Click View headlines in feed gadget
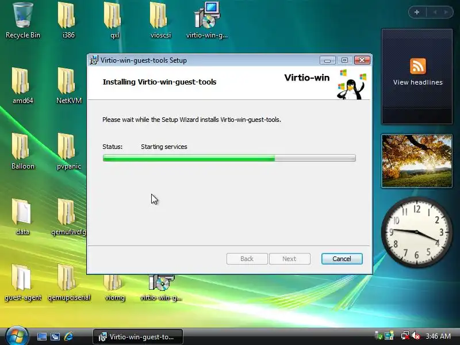This screenshot has height=345, width=460. click(x=417, y=82)
